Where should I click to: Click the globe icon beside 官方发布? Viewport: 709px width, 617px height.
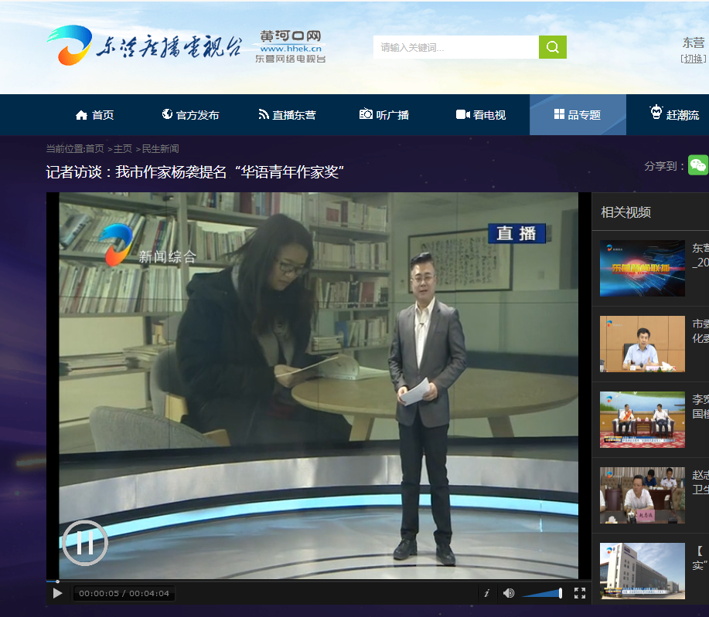coord(167,114)
